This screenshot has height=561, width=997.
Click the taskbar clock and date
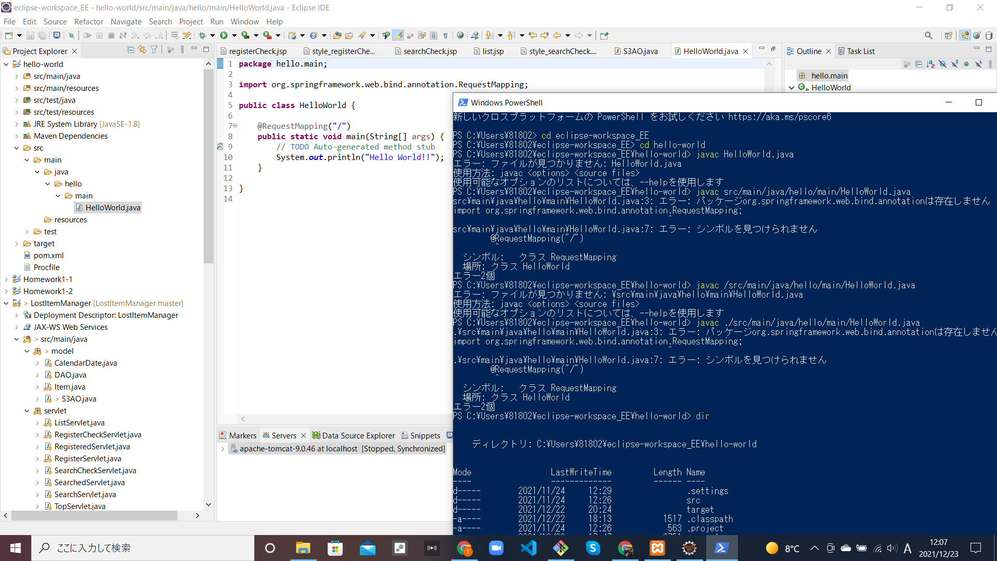tap(938, 548)
